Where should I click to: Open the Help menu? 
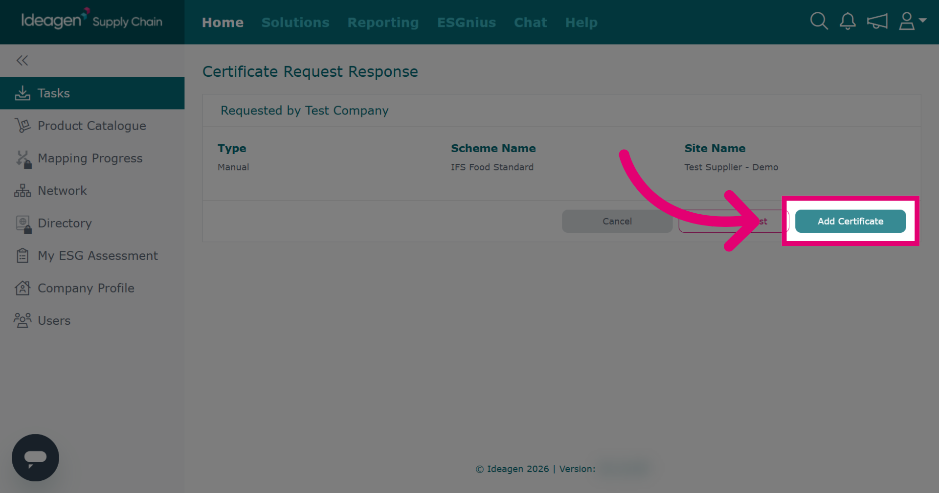[581, 22]
